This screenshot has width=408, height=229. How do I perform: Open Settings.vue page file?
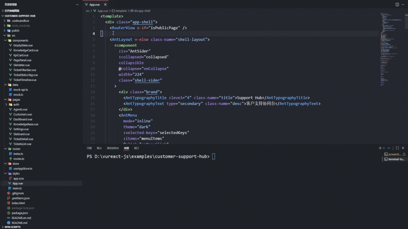21,129
